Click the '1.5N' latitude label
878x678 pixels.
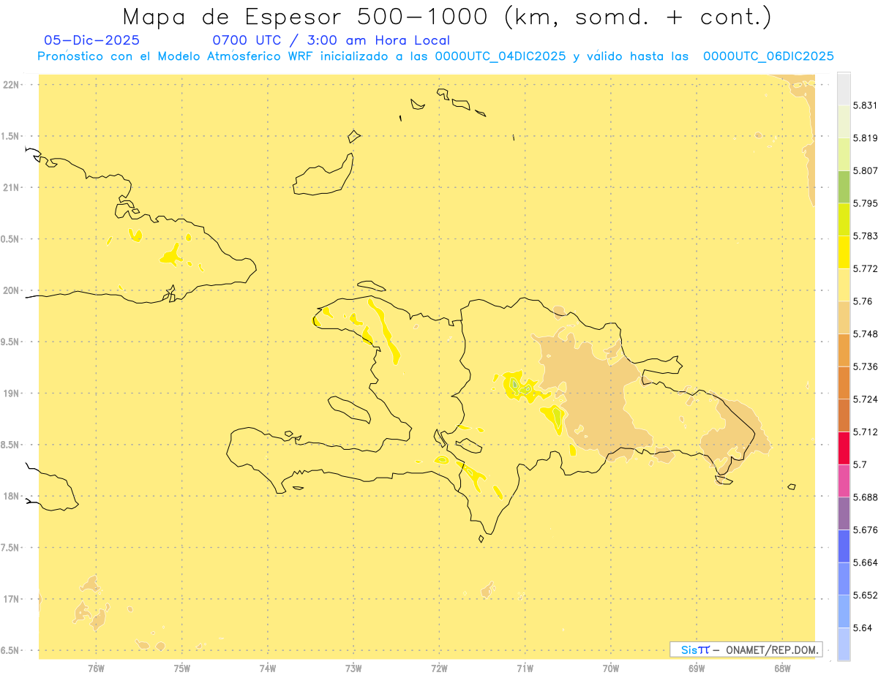point(10,136)
